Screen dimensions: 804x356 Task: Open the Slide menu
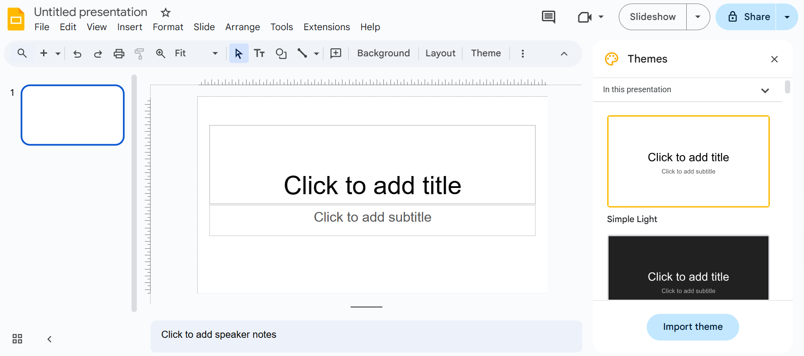pyautogui.click(x=204, y=27)
